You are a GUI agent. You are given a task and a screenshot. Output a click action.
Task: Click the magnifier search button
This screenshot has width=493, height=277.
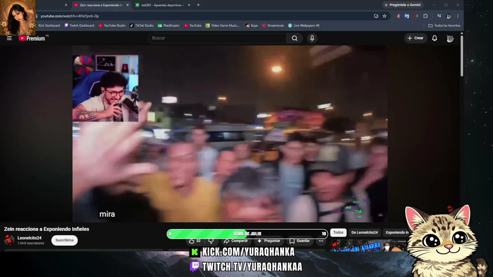click(295, 38)
